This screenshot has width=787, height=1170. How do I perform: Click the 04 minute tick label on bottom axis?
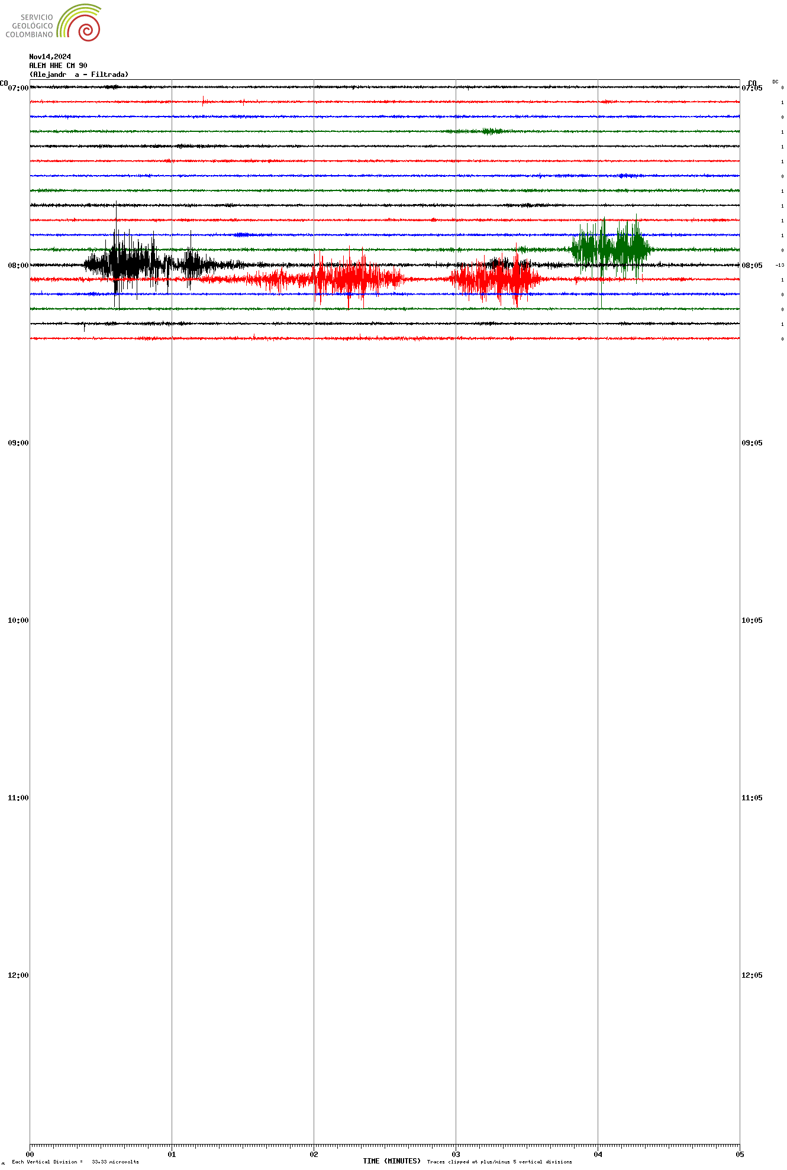pyautogui.click(x=598, y=1154)
